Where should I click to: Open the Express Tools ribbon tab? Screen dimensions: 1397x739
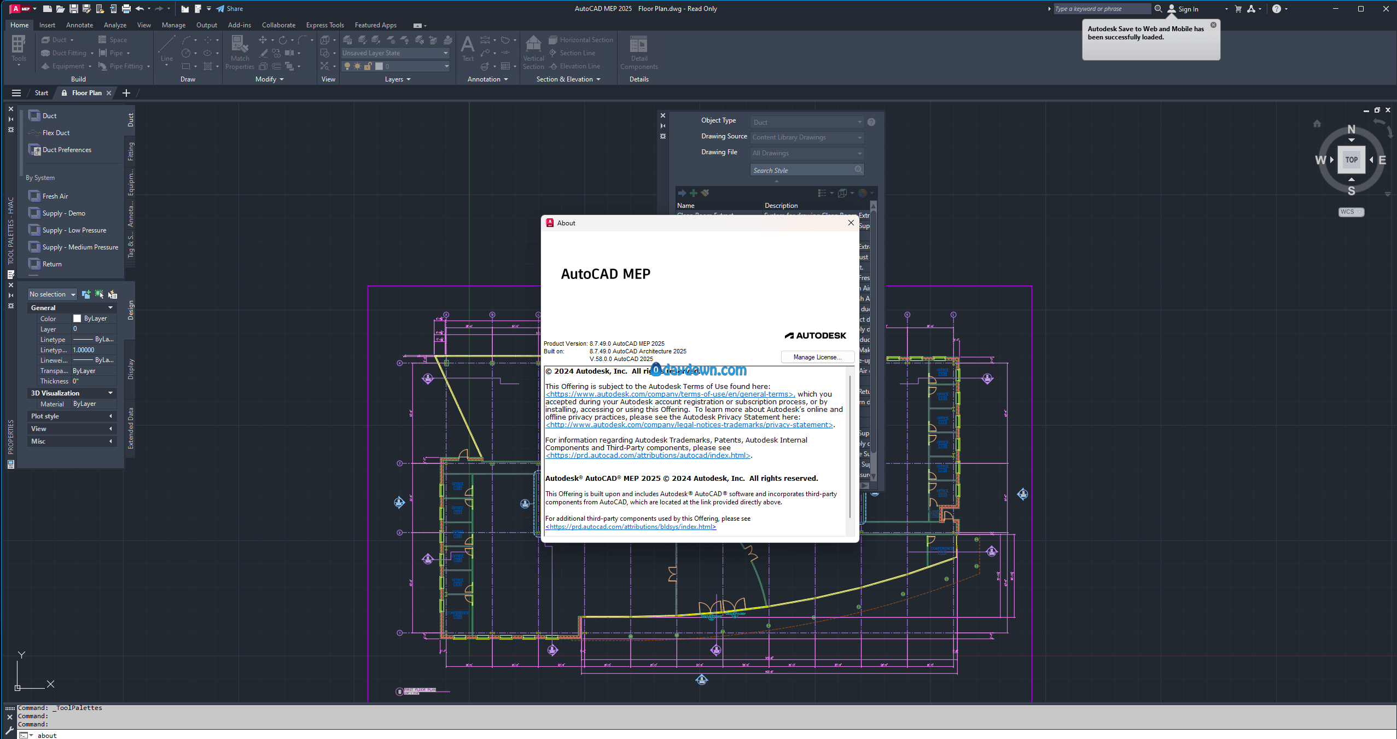(x=325, y=25)
